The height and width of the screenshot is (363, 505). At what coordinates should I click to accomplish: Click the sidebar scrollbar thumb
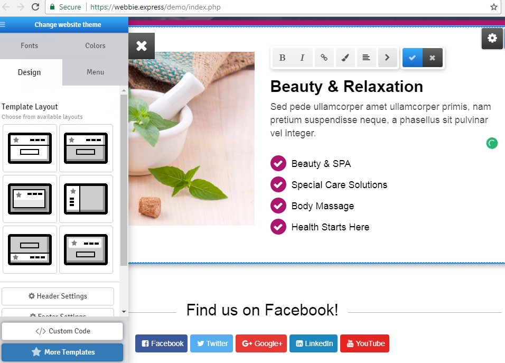click(x=124, y=180)
